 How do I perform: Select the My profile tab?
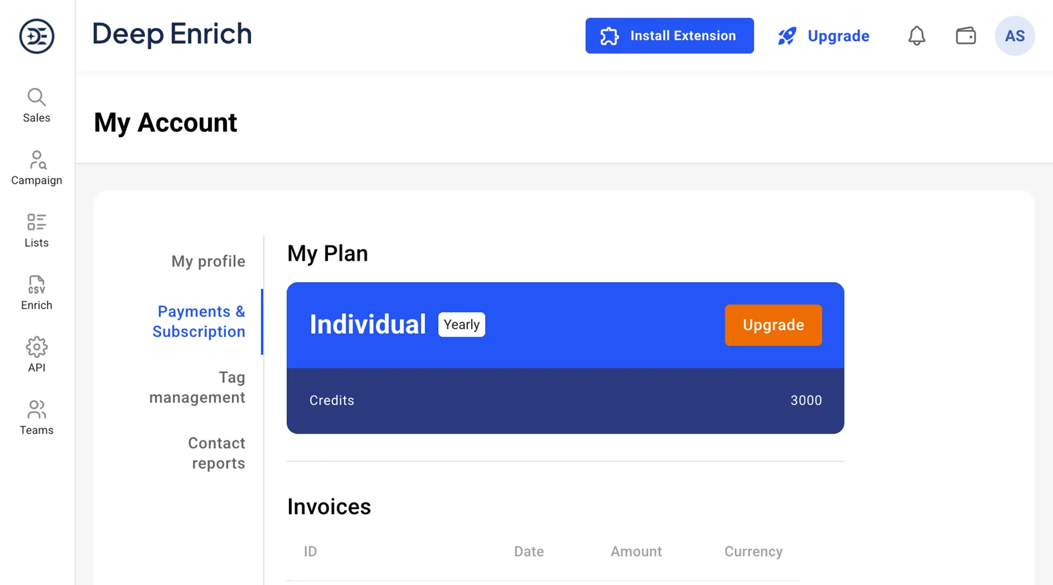(208, 261)
